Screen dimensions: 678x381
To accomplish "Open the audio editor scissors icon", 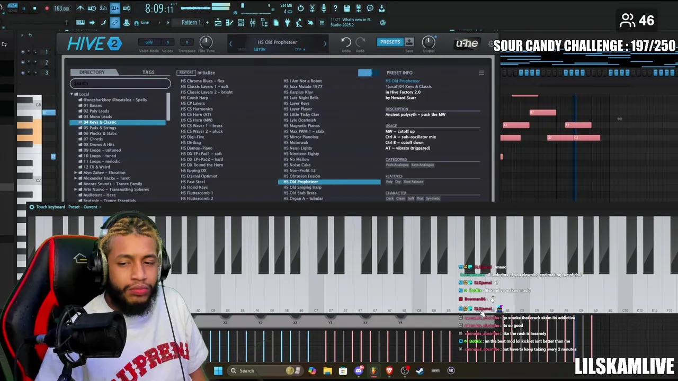I will [x=312, y=8].
